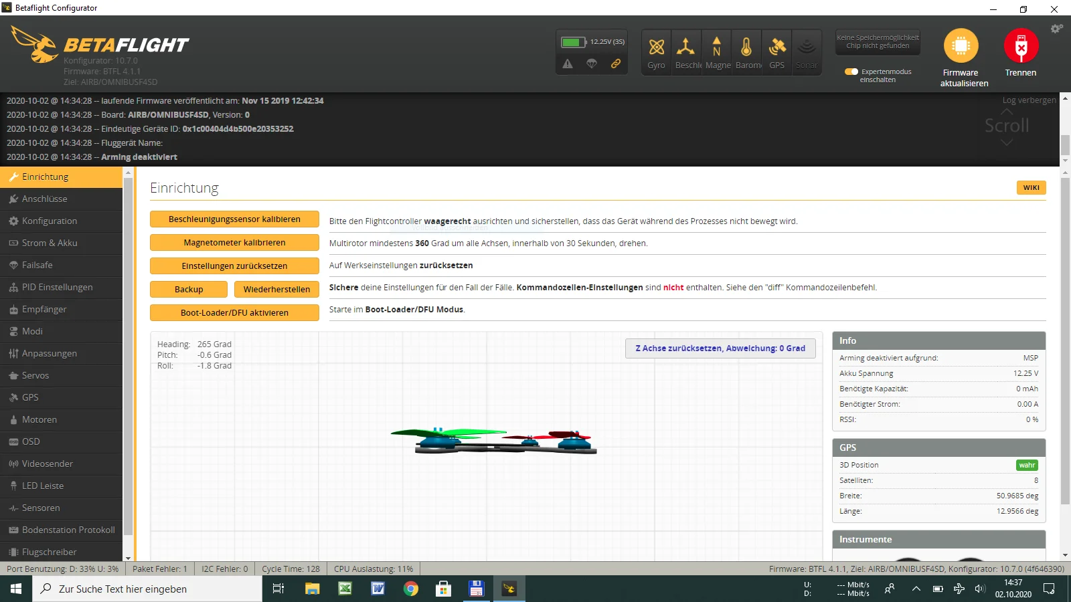Screen dimensions: 1071x602
Task: Open Excel from the taskbar
Action: [x=345, y=589]
